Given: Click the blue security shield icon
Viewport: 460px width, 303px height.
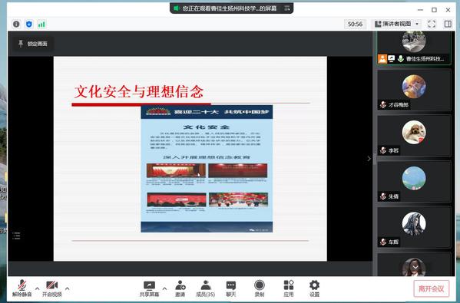Looking at the screenshot, I should click(x=28, y=24).
